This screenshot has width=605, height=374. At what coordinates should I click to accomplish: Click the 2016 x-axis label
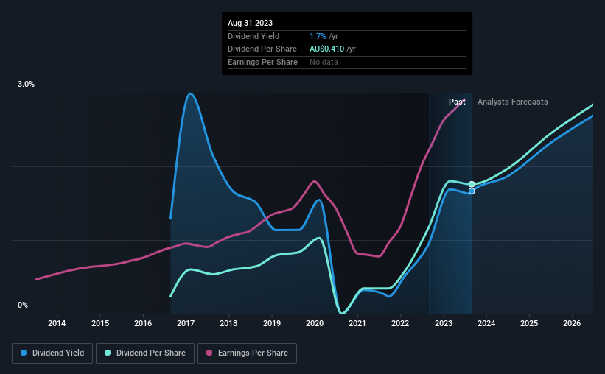point(143,323)
